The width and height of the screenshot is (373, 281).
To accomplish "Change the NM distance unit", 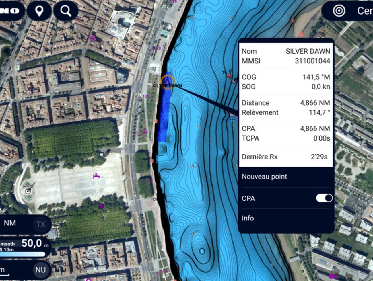I will point(10,223).
